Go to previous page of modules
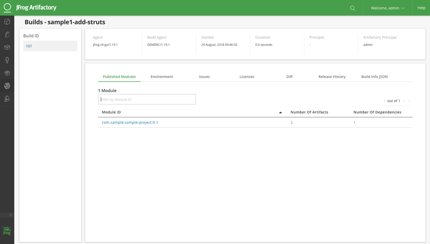Viewport: 430px width, 244px height. point(404,101)
